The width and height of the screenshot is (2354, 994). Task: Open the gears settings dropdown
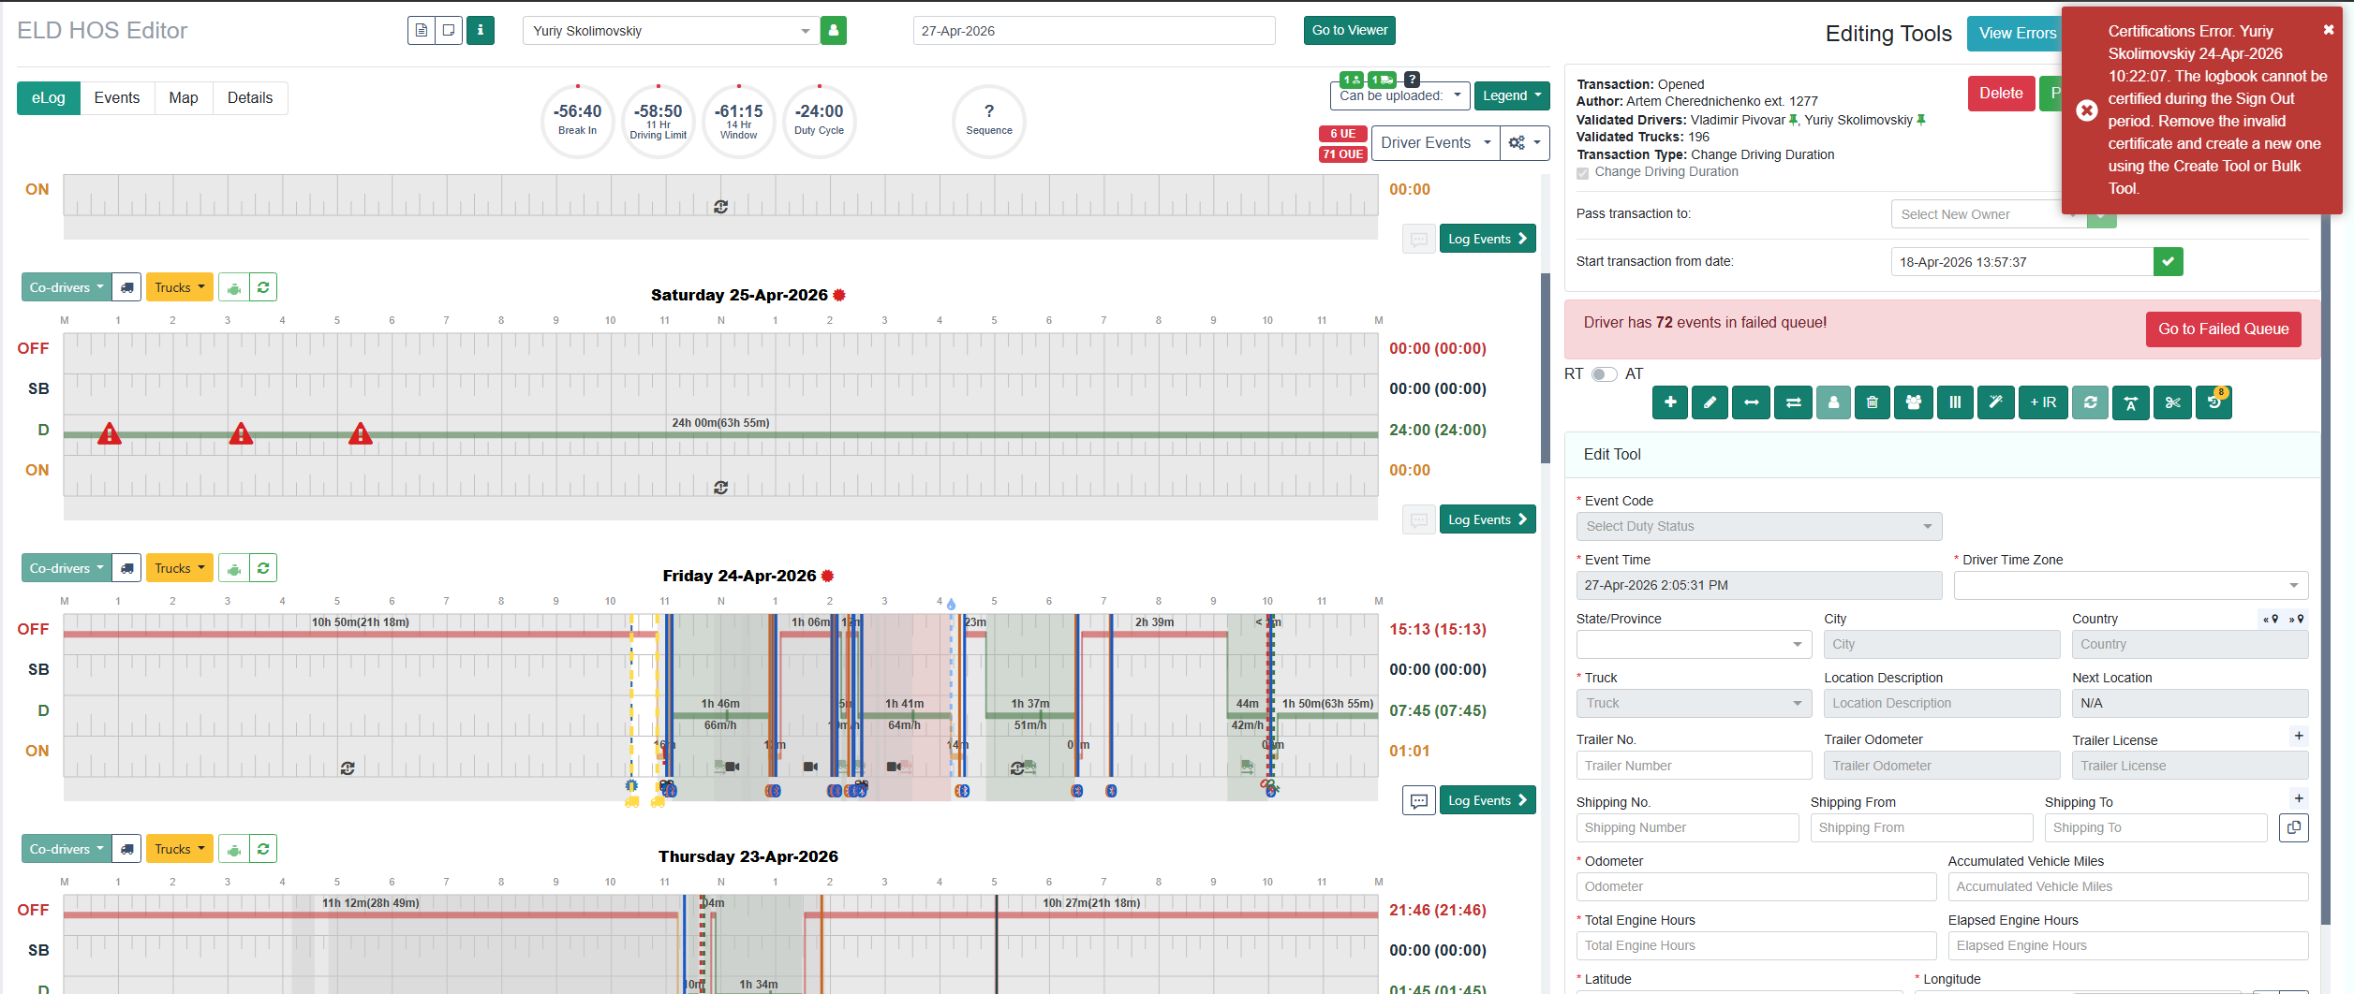[x=1524, y=143]
